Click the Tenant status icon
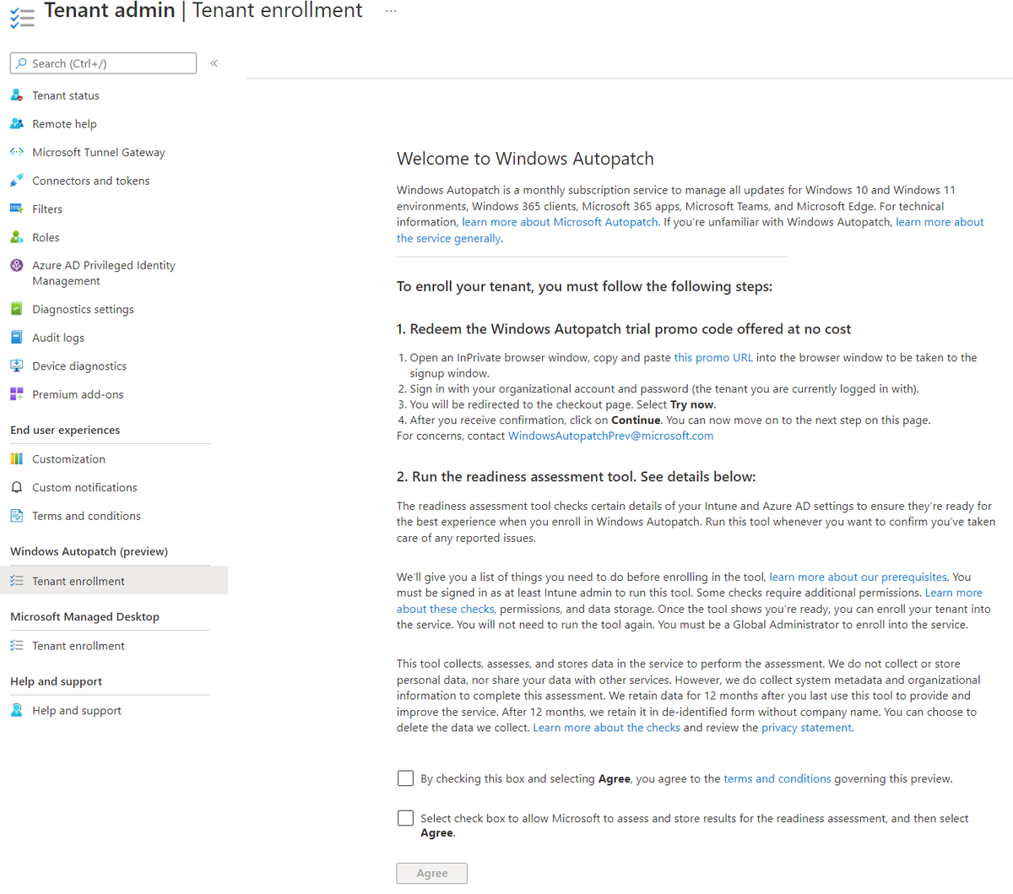Screen dimensions: 1013x894 (x=17, y=95)
